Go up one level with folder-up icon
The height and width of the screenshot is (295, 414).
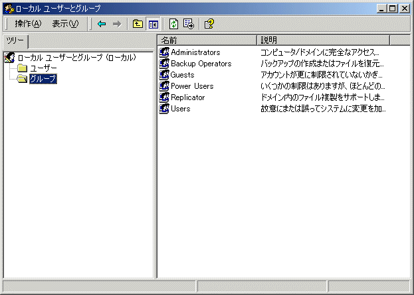pos(138,24)
